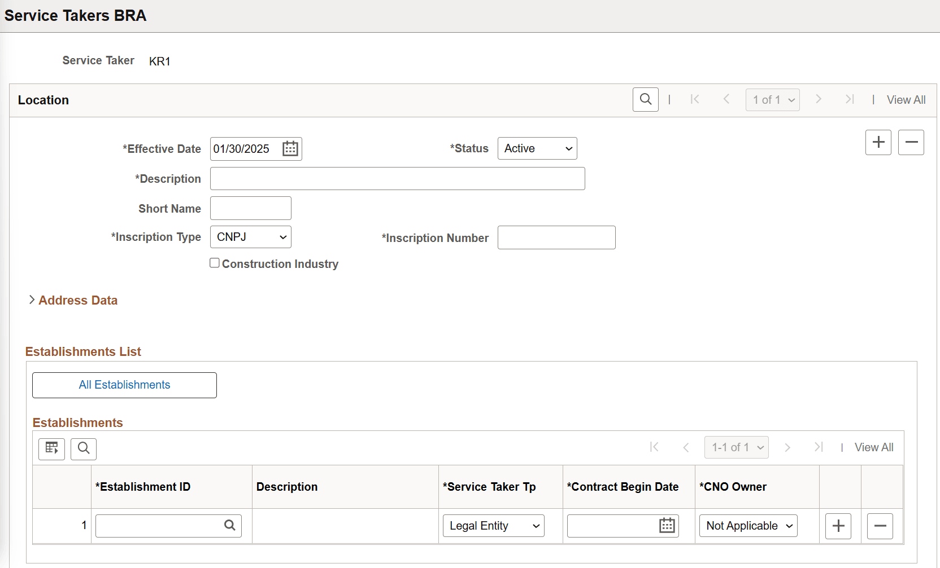Focus the Description text field
The height and width of the screenshot is (568, 940).
point(398,179)
